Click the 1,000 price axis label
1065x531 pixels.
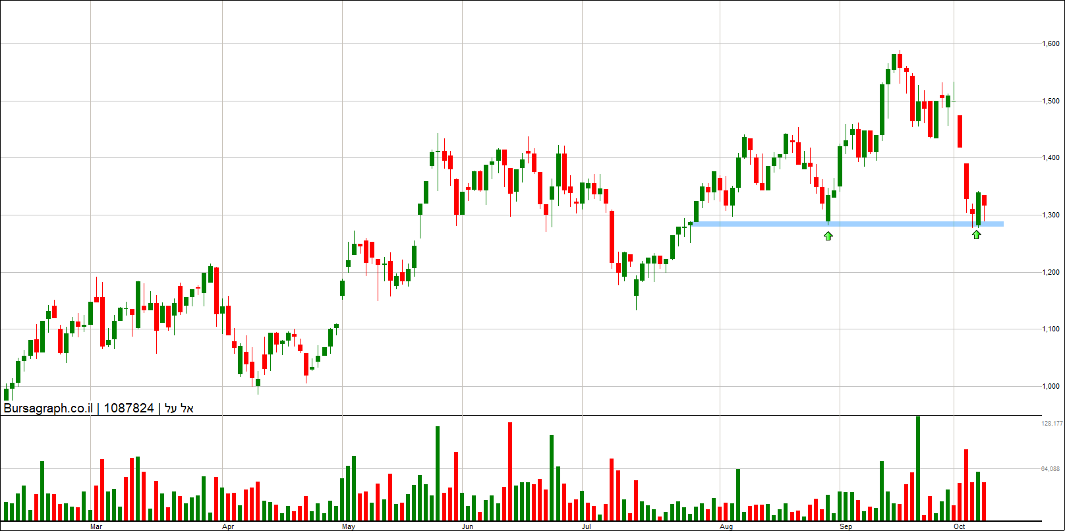coord(1051,387)
